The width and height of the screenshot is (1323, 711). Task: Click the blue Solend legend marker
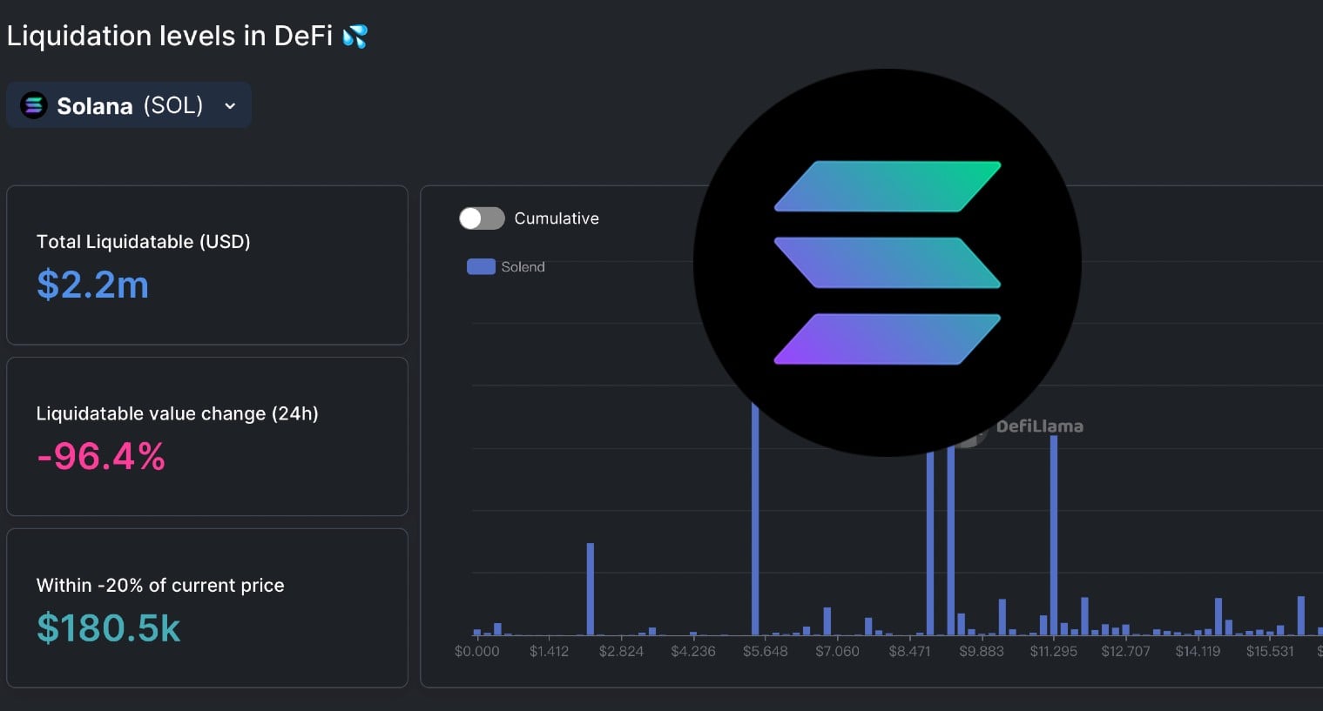click(x=480, y=266)
